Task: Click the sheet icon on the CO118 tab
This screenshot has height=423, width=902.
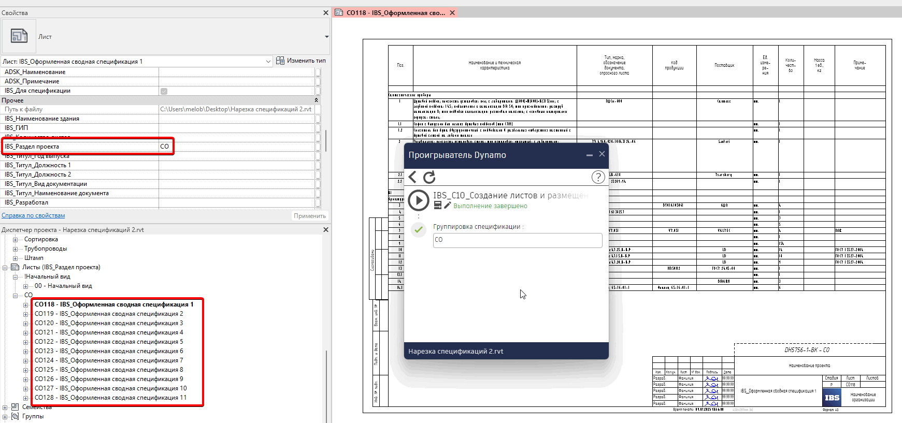Action: [x=339, y=12]
